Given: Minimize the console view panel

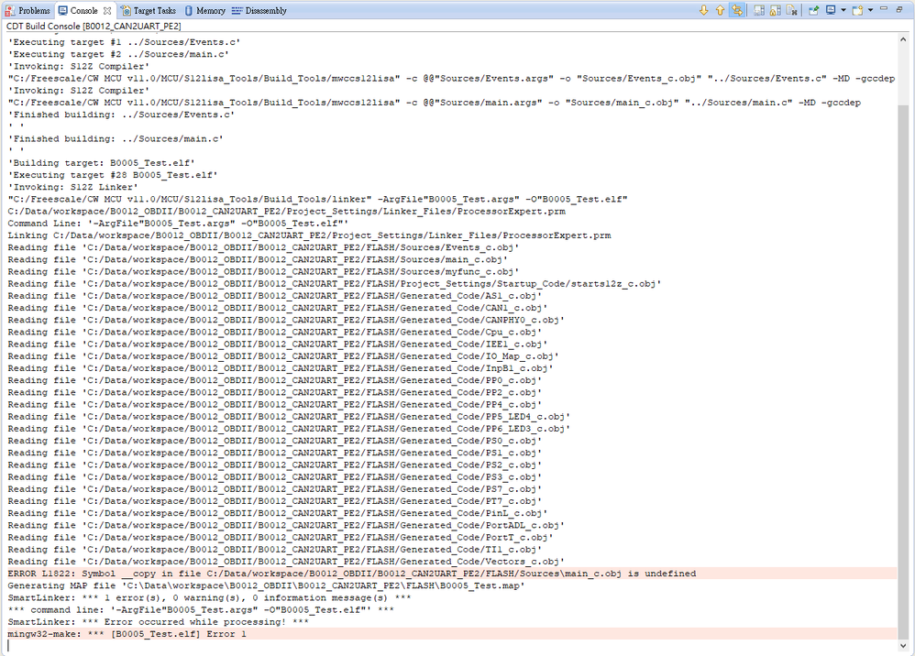Looking at the screenshot, I should 884,9.
